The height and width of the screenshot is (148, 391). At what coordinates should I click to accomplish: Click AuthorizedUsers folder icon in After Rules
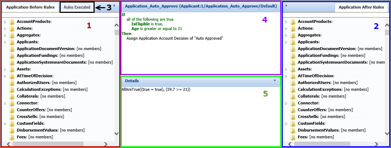293,83
